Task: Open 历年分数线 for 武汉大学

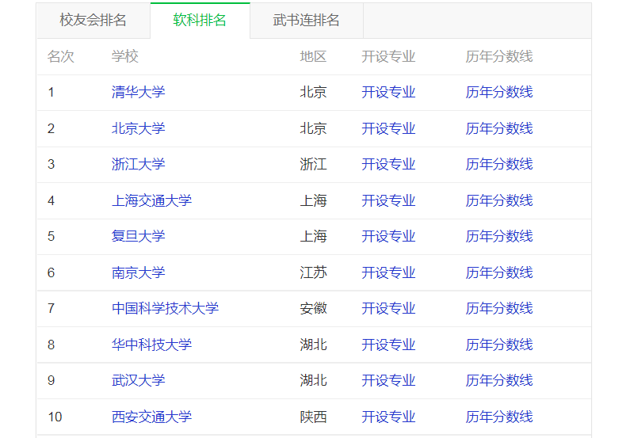Action: (x=499, y=380)
